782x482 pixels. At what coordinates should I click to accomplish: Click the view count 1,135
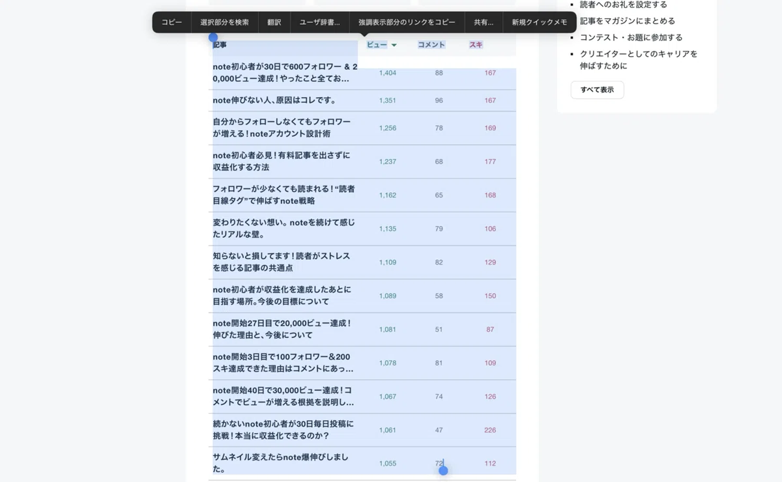388,229
